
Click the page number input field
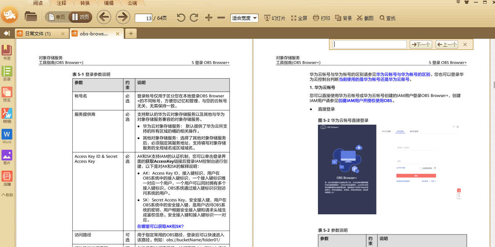click(x=144, y=18)
